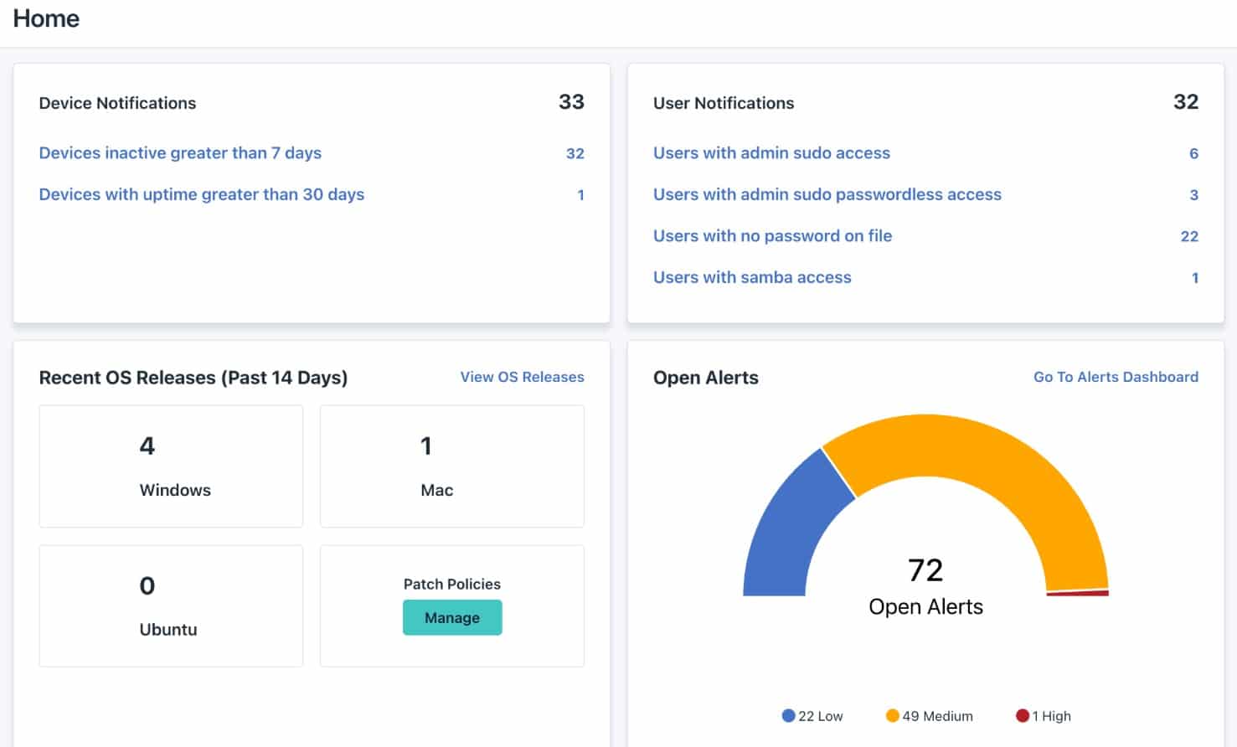The height and width of the screenshot is (747, 1237).
Task: Click the '49 Medium' legend label
Action: click(x=938, y=716)
